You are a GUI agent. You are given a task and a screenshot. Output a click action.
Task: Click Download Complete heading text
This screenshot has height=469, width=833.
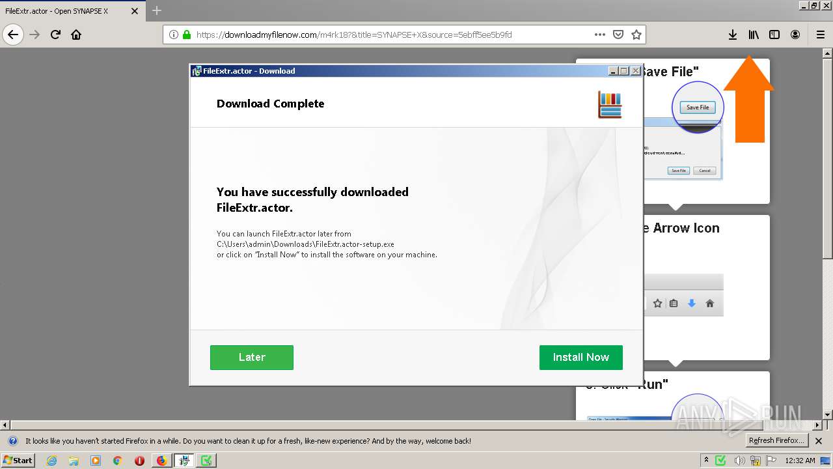point(270,104)
